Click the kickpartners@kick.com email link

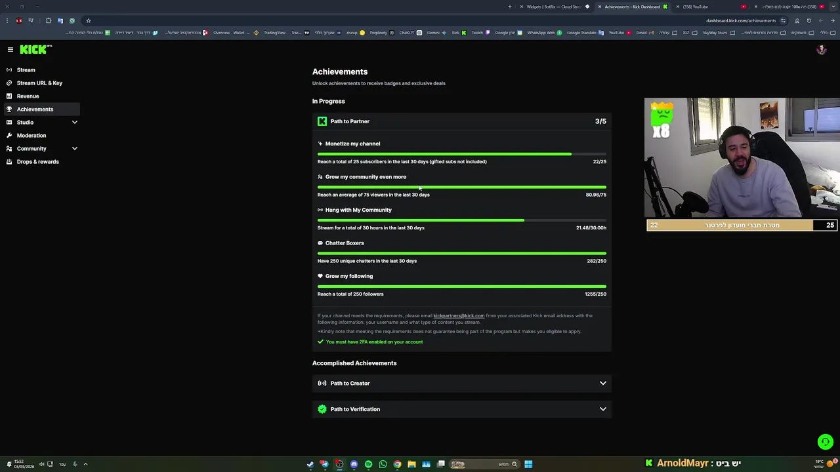pos(459,316)
